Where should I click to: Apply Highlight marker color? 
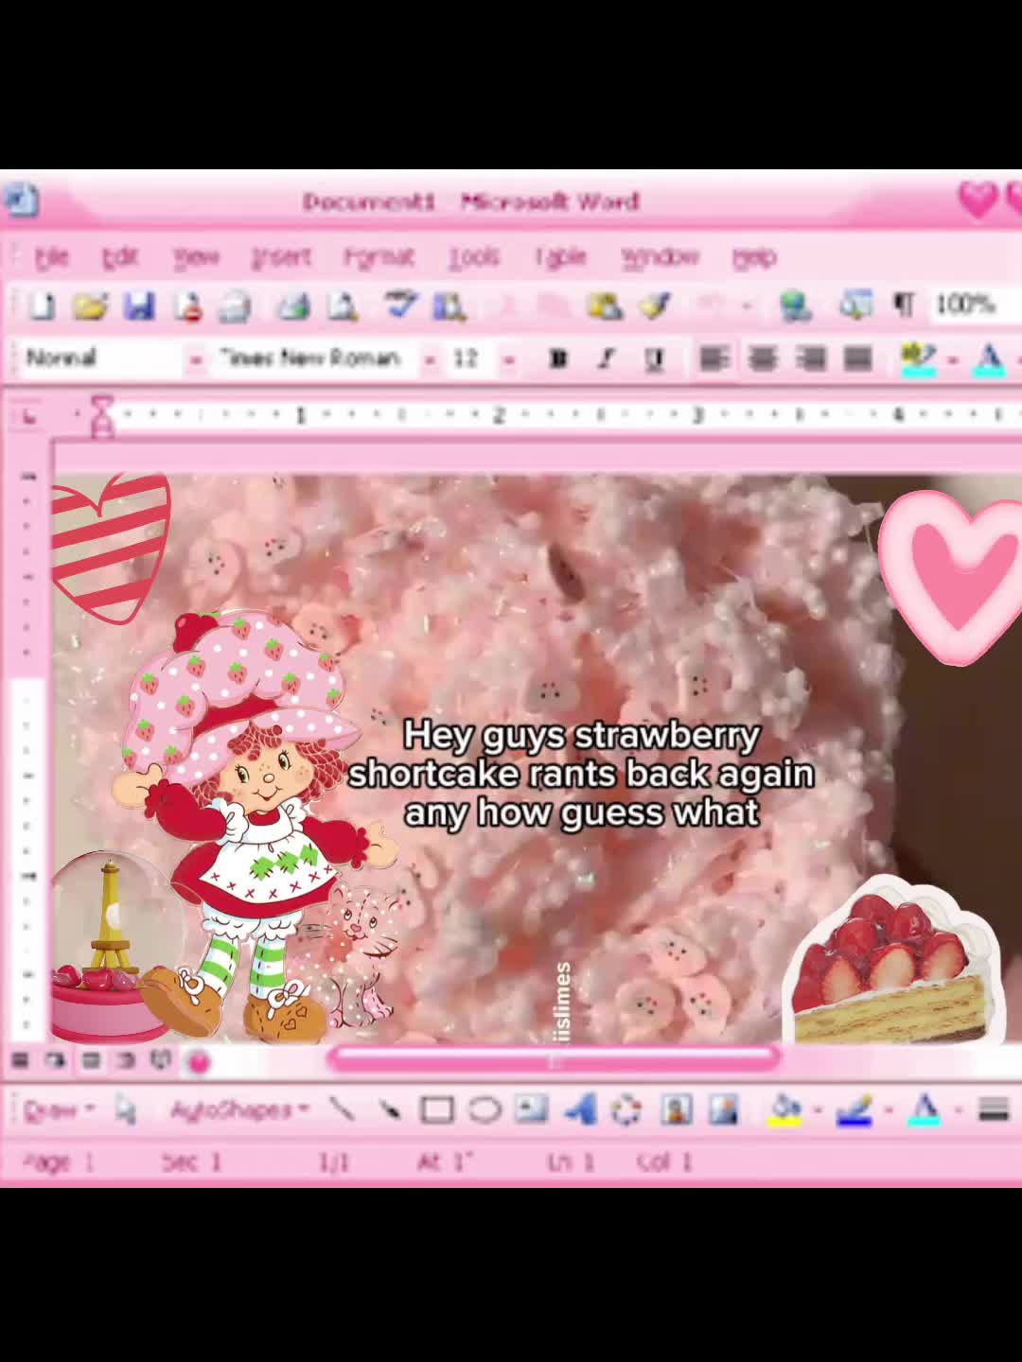pos(918,358)
